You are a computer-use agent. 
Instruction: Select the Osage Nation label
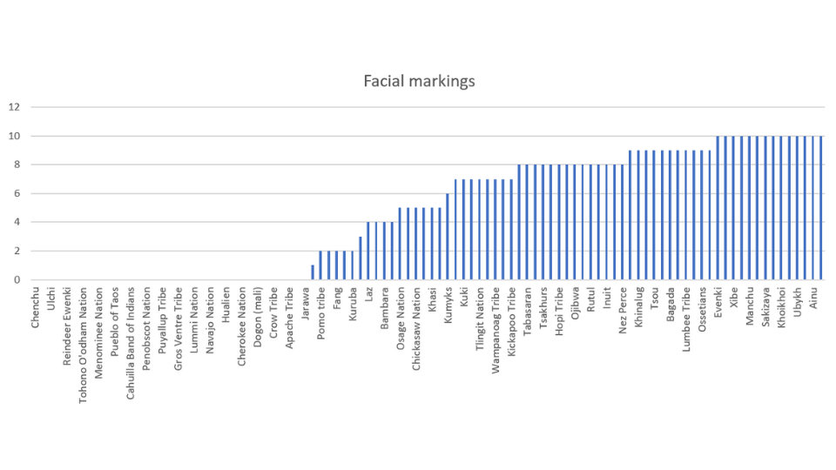point(401,319)
